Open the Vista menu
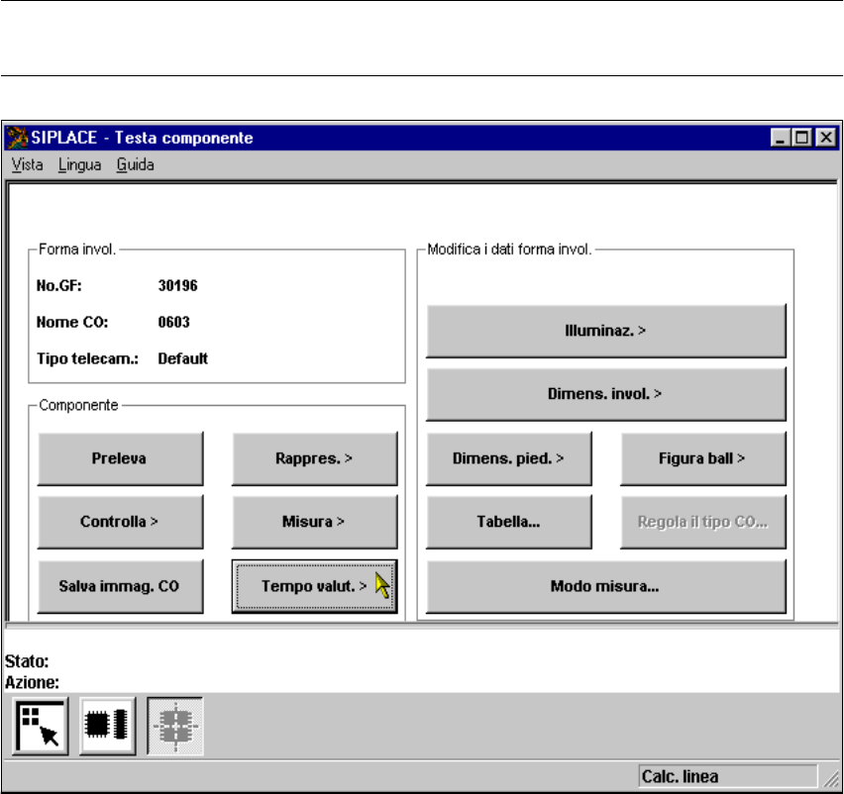This screenshot has height=794, width=844. coord(27,165)
